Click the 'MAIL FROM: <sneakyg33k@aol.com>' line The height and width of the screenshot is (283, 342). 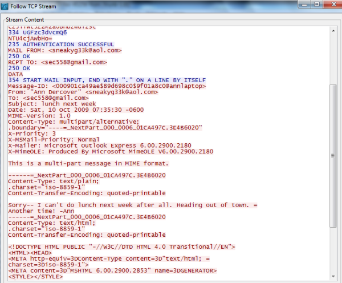coord(65,50)
